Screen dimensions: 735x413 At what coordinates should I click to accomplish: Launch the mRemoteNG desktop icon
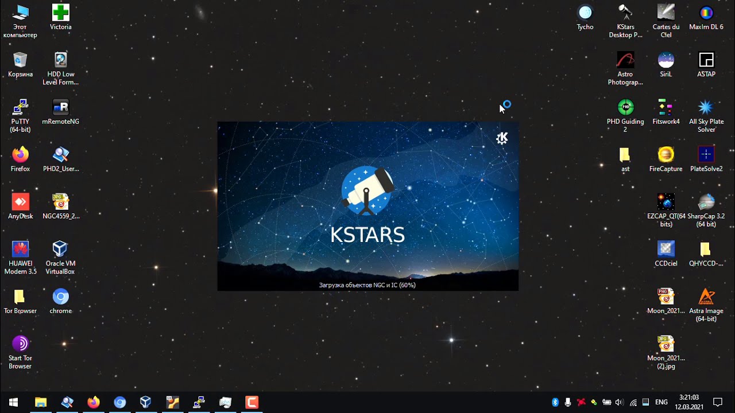(60, 112)
